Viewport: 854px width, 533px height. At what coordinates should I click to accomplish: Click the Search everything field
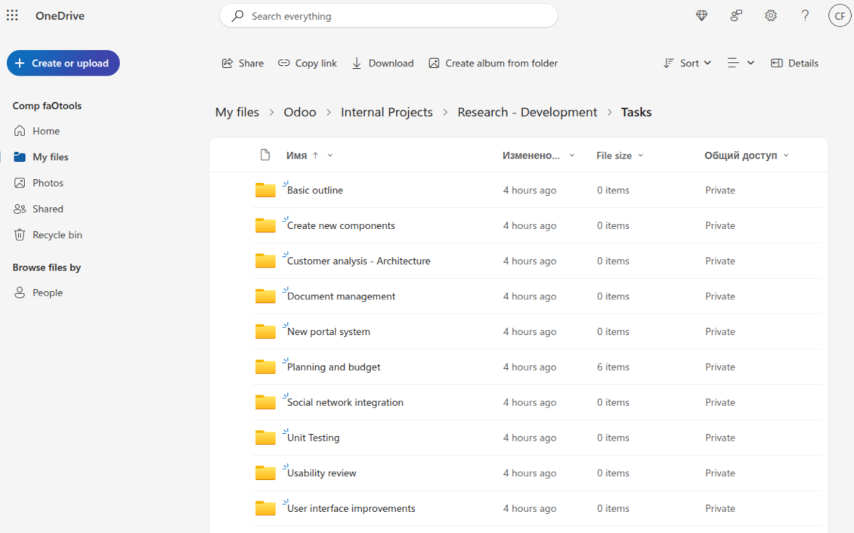click(388, 16)
